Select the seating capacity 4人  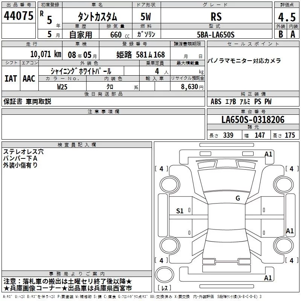pyautogui.click(x=161, y=71)
